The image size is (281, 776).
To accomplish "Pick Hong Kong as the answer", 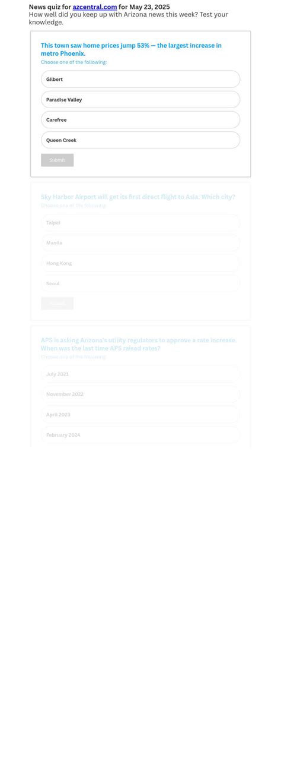I will [x=140, y=263].
